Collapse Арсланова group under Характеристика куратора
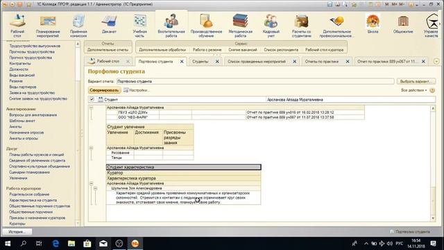The image size is (444, 250). pyautogui.click(x=91, y=183)
